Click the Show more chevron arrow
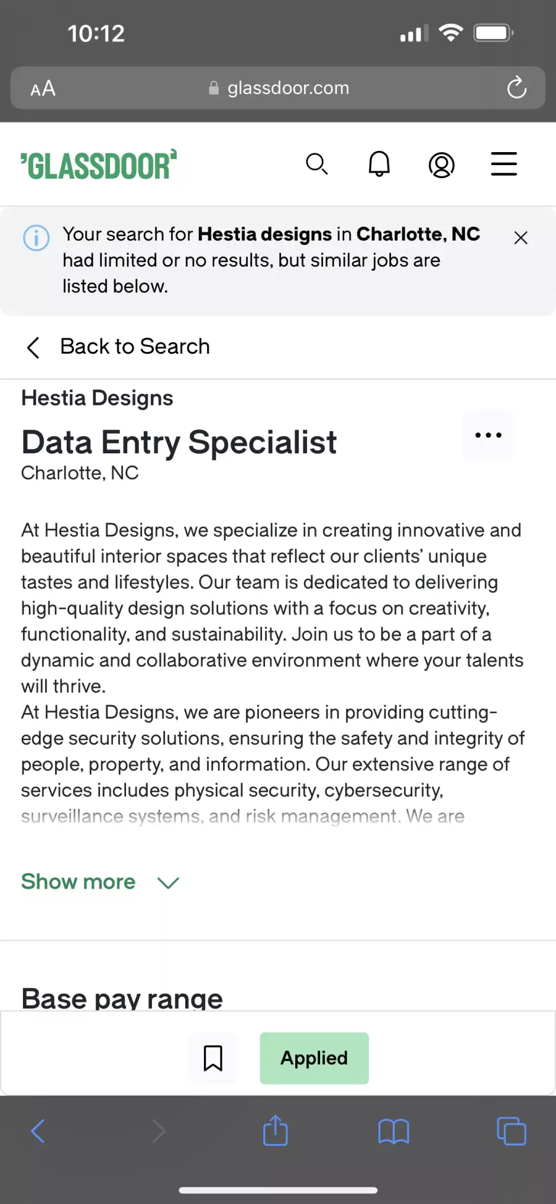 point(168,882)
